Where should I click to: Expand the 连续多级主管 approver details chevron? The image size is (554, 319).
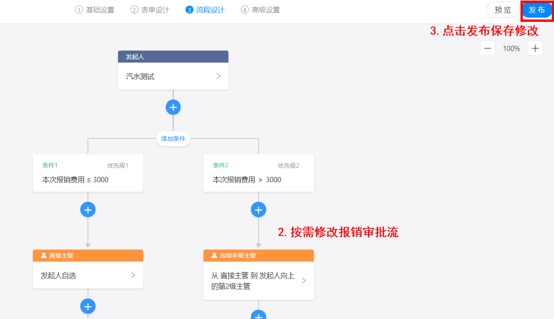tap(303, 281)
